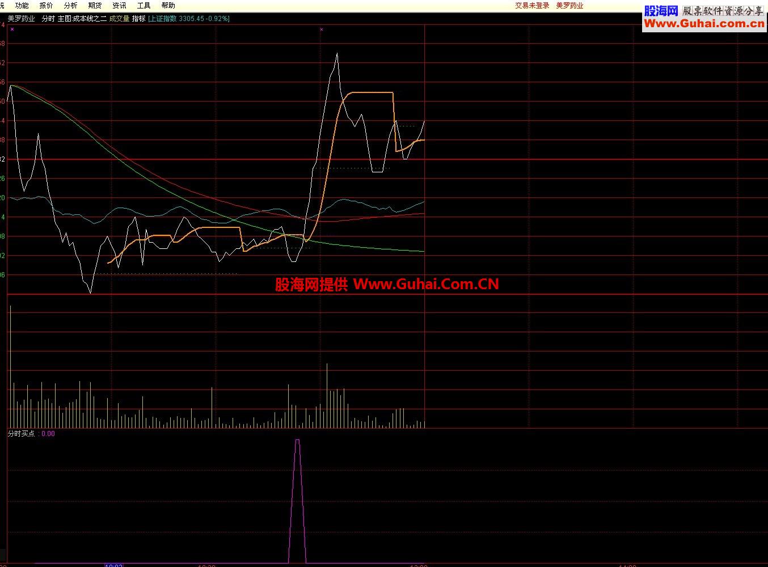768x567 pixels.
Task: Click purple x marker above the price peak
Action: click(322, 29)
